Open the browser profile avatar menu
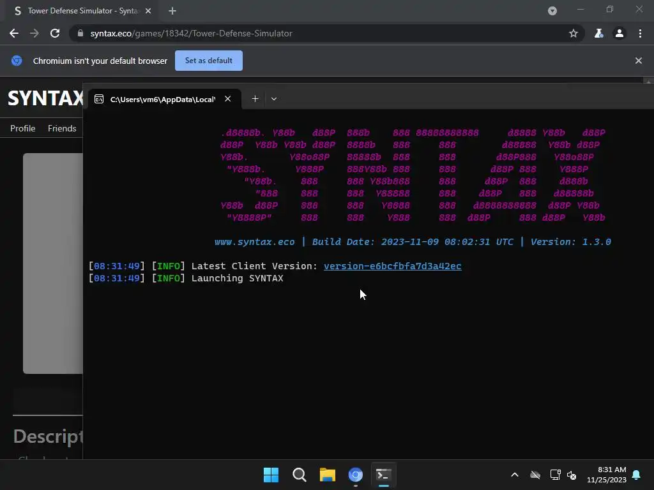The image size is (654, 490). pos(620,33)
